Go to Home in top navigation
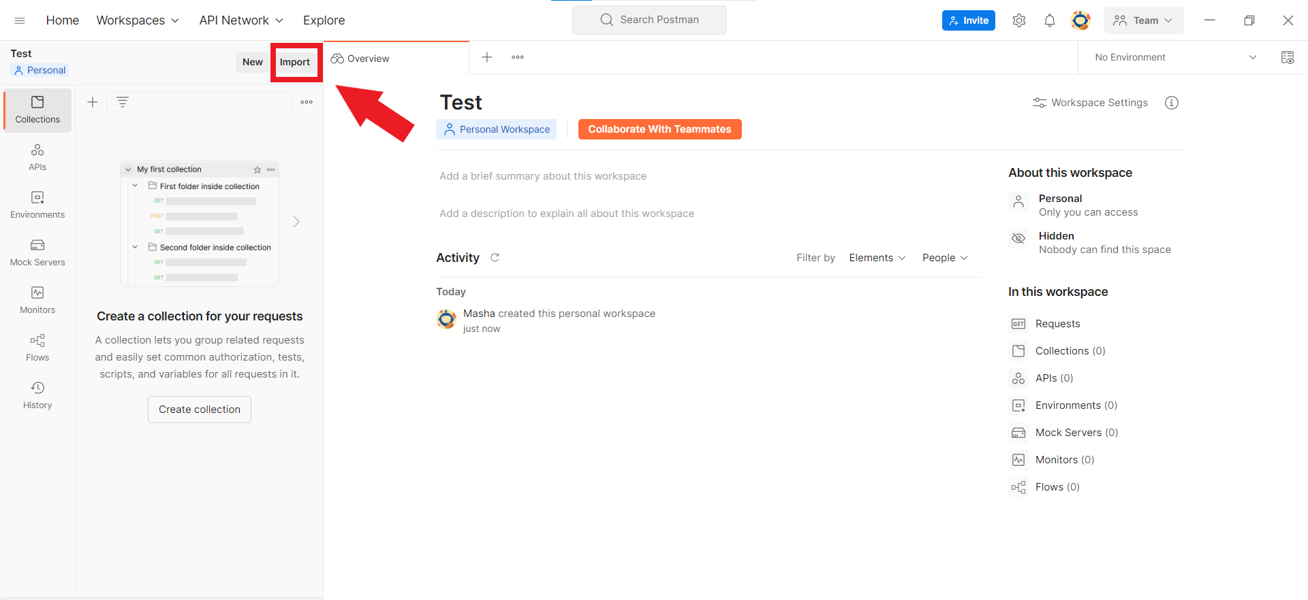Image resolution: width=1308 pixels, height=600 pixels. 63,20
